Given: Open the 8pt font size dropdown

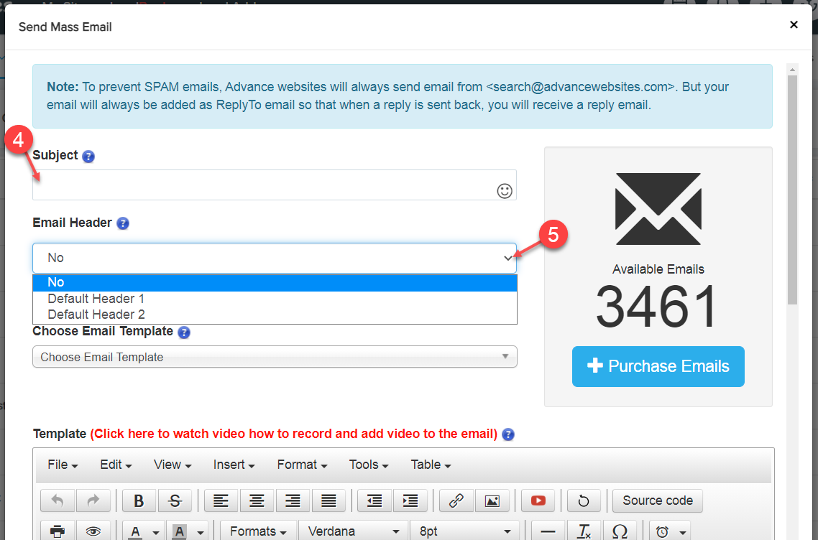Looking at the screenshot, I should pyautogui.click(x=464, y=531).
